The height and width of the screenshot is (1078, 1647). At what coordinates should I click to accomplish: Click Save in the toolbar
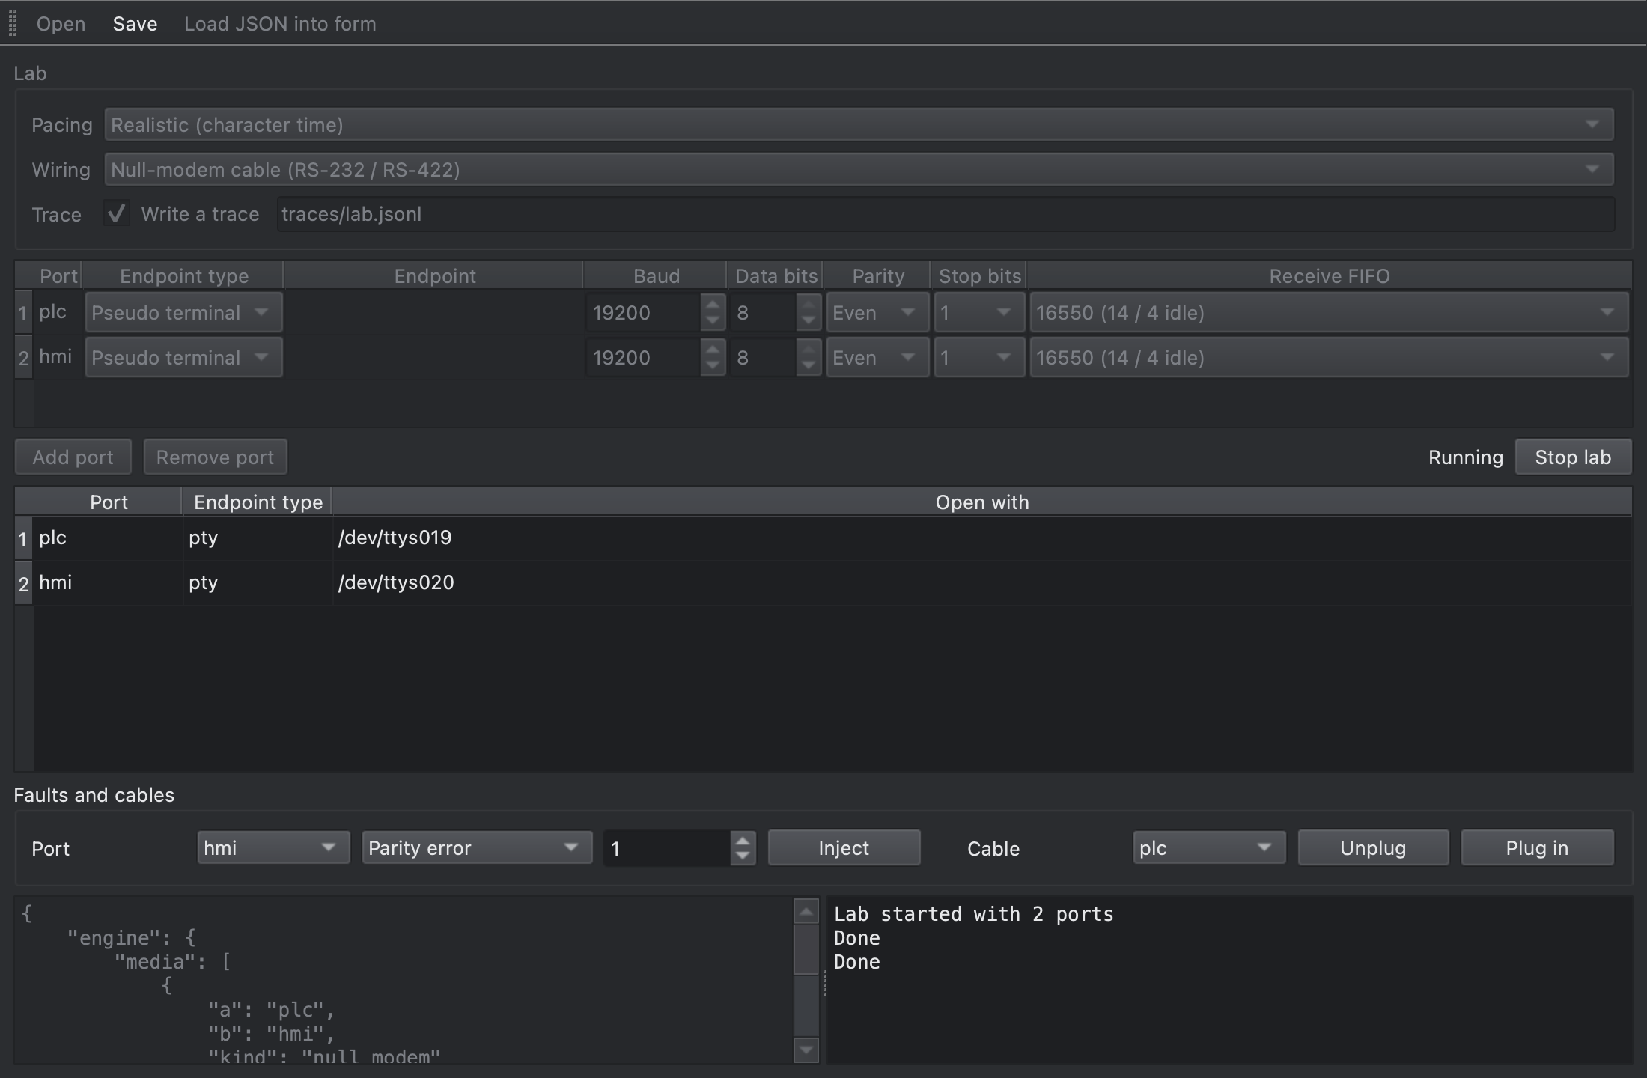(x=135, y=24)
